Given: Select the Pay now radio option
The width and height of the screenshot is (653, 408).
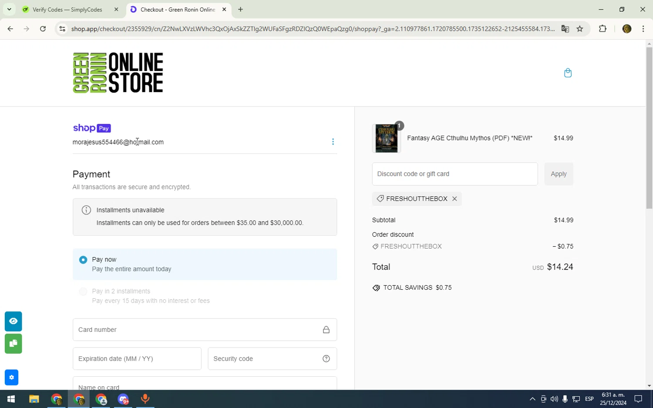Looking at the screenshot, I should tap(83, 260).
